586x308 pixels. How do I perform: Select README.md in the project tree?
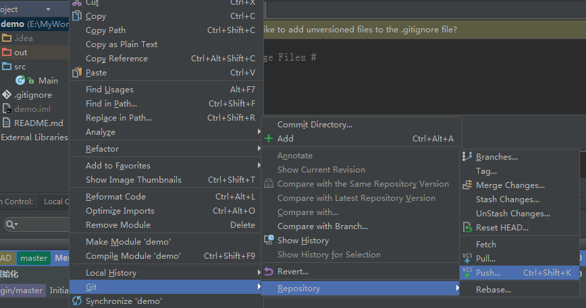point(38,123)
